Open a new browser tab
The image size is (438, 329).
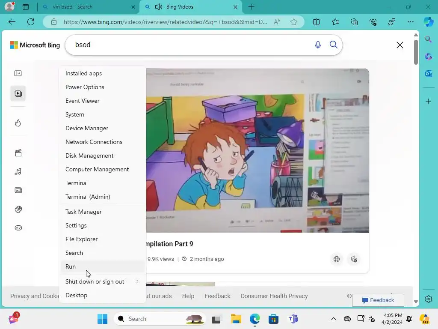coord(251,7)
